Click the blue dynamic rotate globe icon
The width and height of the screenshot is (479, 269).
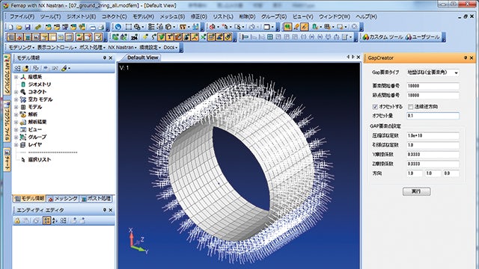(x=118, y=27)
